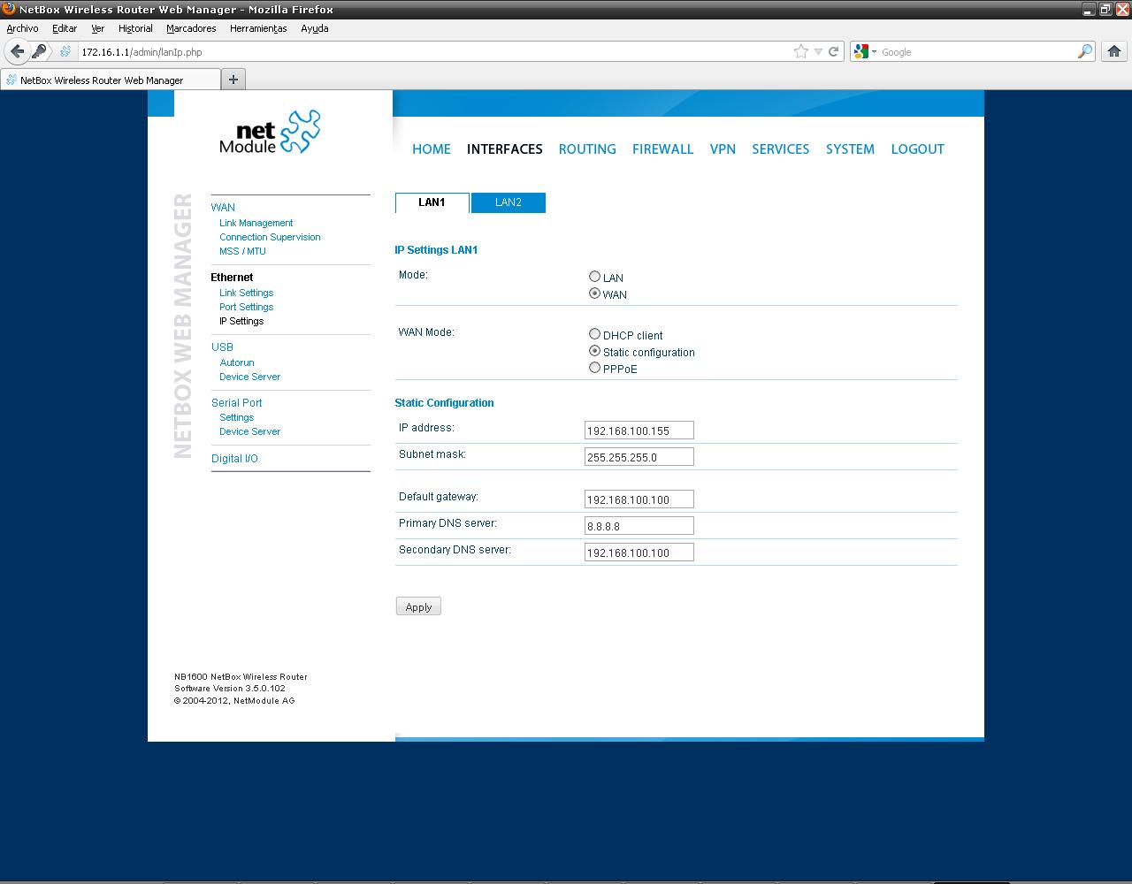The height and width of the screenshot is (884, 1132).
Task: Open the Ayuda menu
Action: coord(315,28)
